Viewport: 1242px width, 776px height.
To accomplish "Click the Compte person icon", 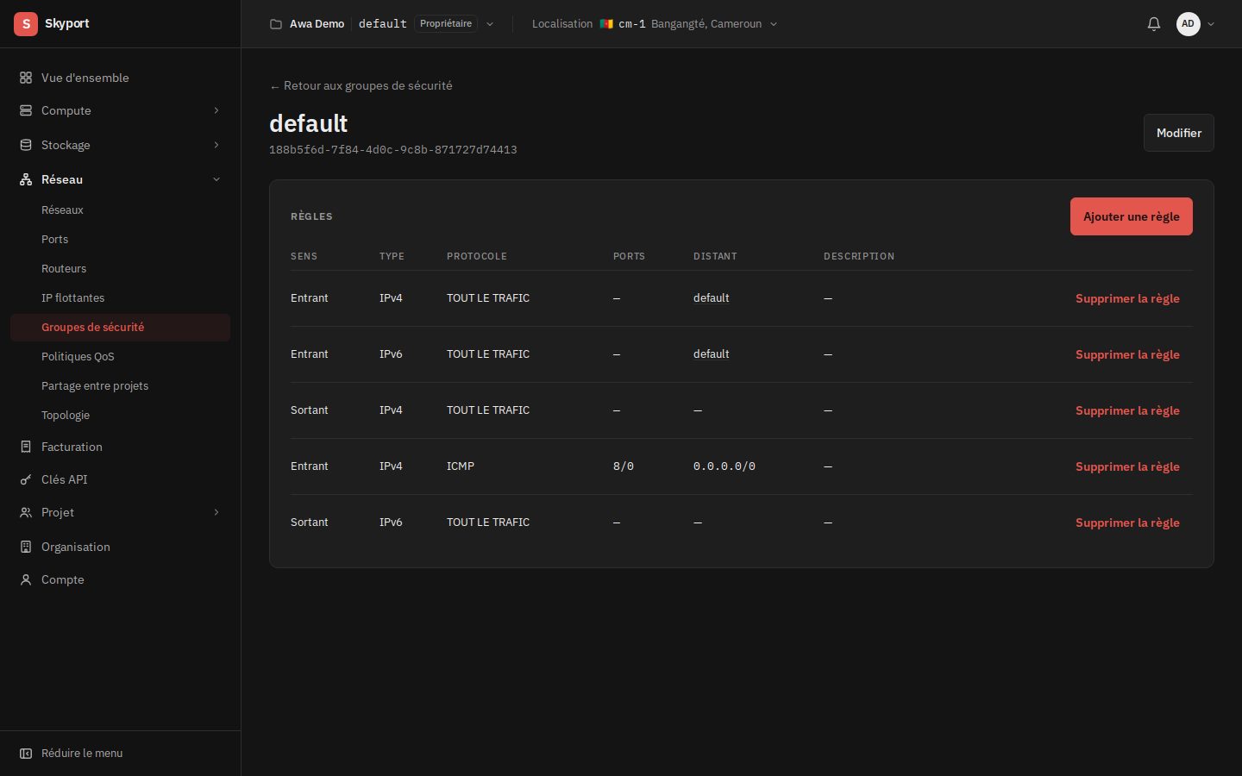I will tap(26, 579).
